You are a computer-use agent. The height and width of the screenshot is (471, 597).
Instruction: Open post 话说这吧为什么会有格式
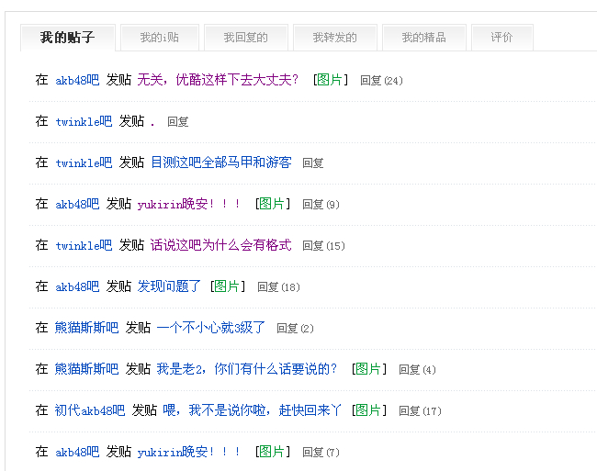221,245
